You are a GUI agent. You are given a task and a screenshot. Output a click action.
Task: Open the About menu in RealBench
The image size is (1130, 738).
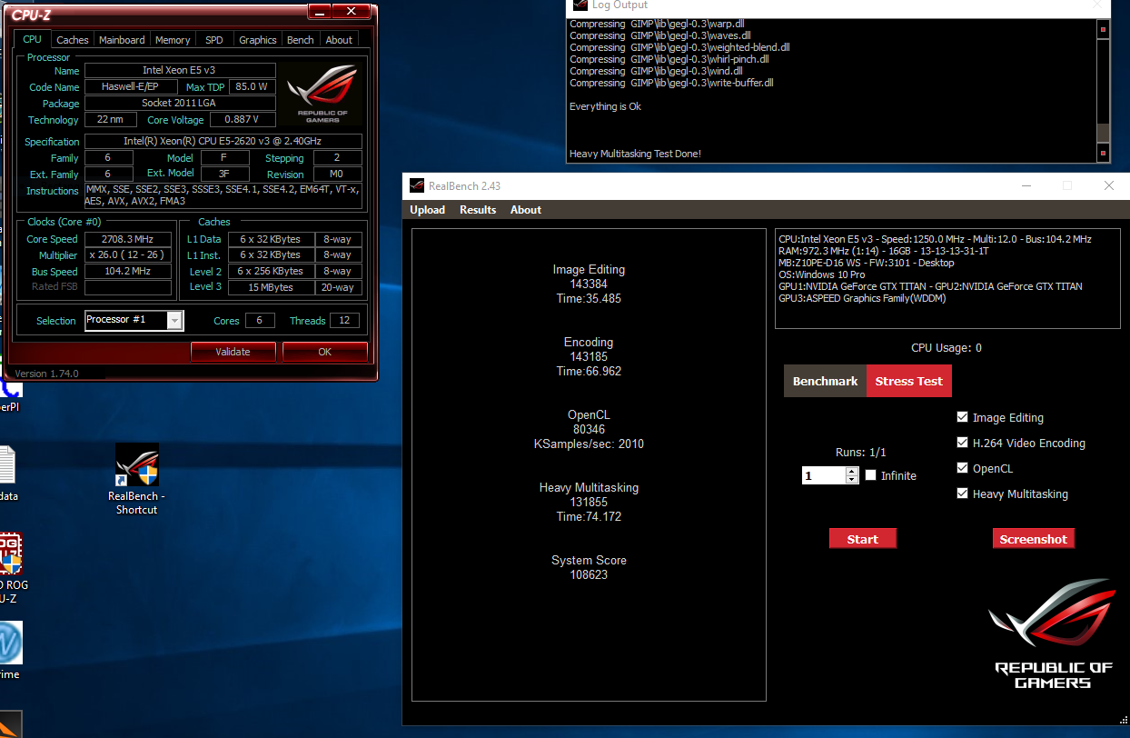pyautogui.click(x=525, y=210)
